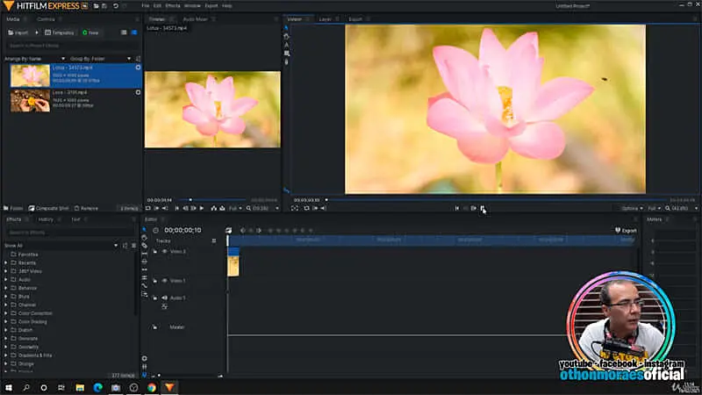Switch to the Controls tab
This screenshot has width=702, height=395.
coord(47,19)
